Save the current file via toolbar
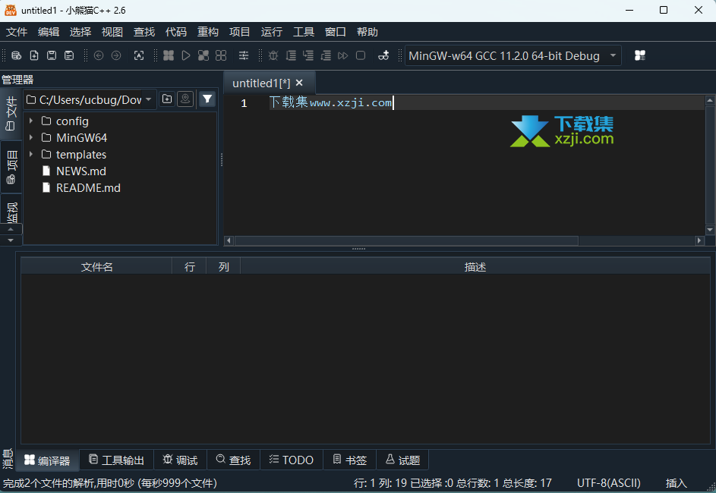 52,55
